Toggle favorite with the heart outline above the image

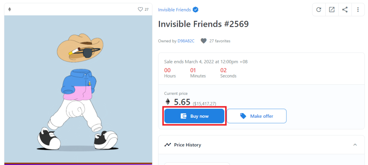click(x=140, y=9)
